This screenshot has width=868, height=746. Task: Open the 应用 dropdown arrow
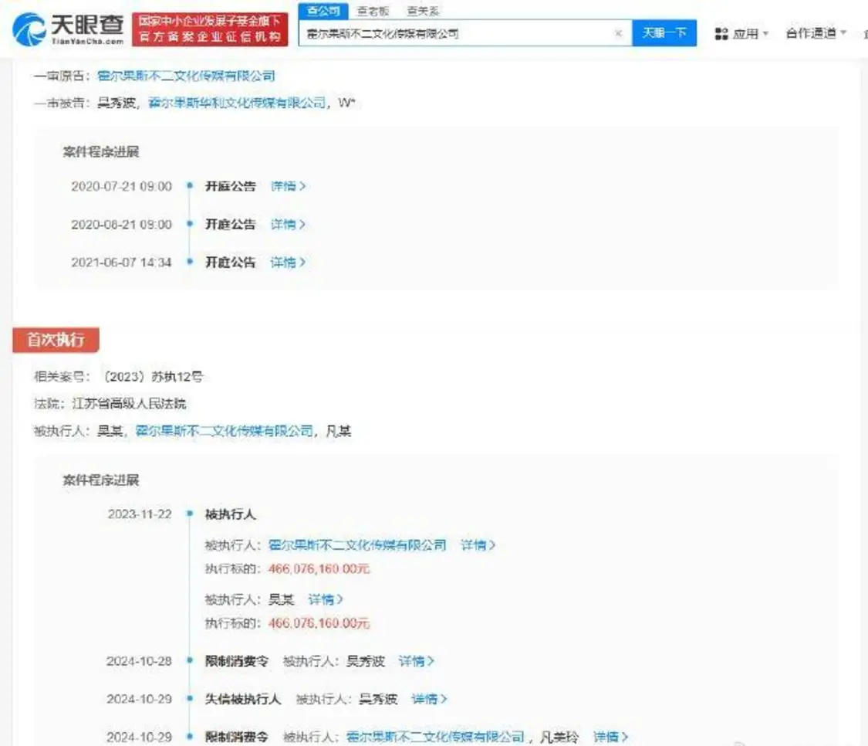[x=765, y=34]
